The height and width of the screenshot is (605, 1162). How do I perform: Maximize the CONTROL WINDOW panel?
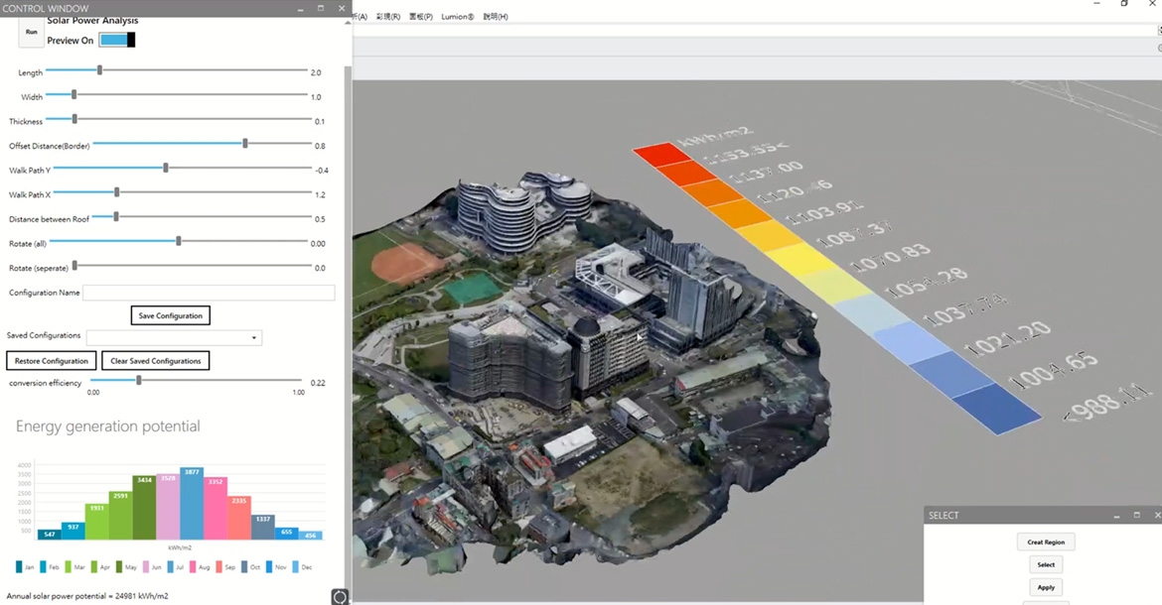coord(321,8)
